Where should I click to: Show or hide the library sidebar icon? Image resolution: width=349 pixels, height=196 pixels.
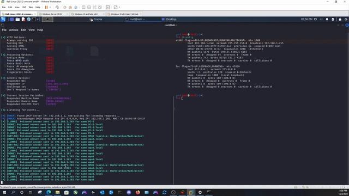(83, 7)
